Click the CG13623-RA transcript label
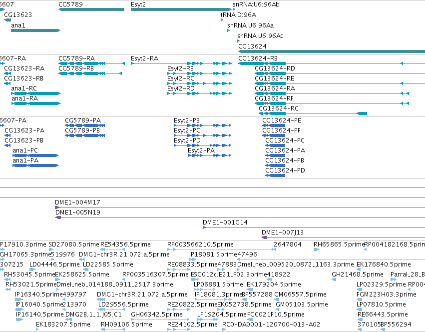 (x=24, y=68)
